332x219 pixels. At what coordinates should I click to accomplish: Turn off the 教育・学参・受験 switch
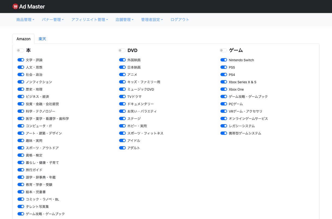[x=21, y=184]
